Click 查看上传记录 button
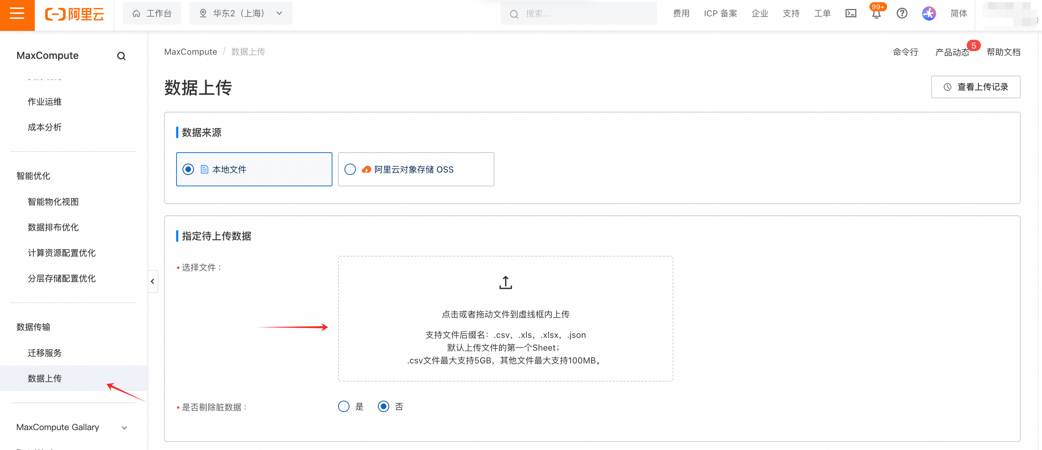 [x=976, y=87]
